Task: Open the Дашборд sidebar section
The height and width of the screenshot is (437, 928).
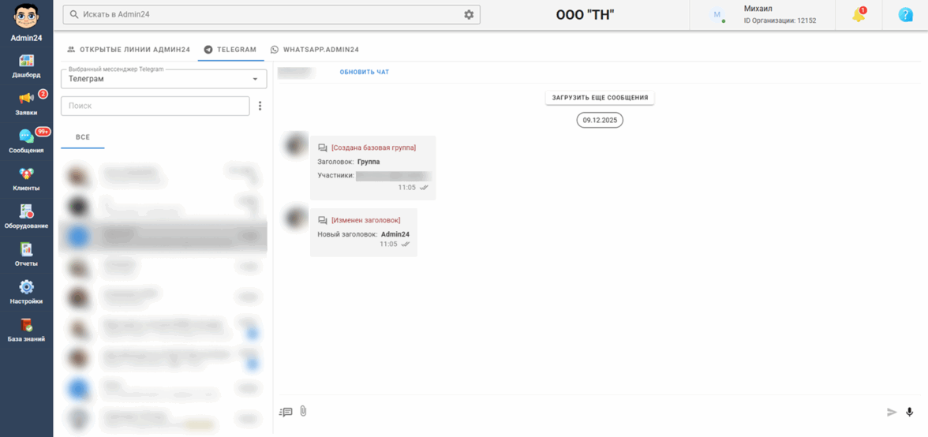Action: click(26, 66)
